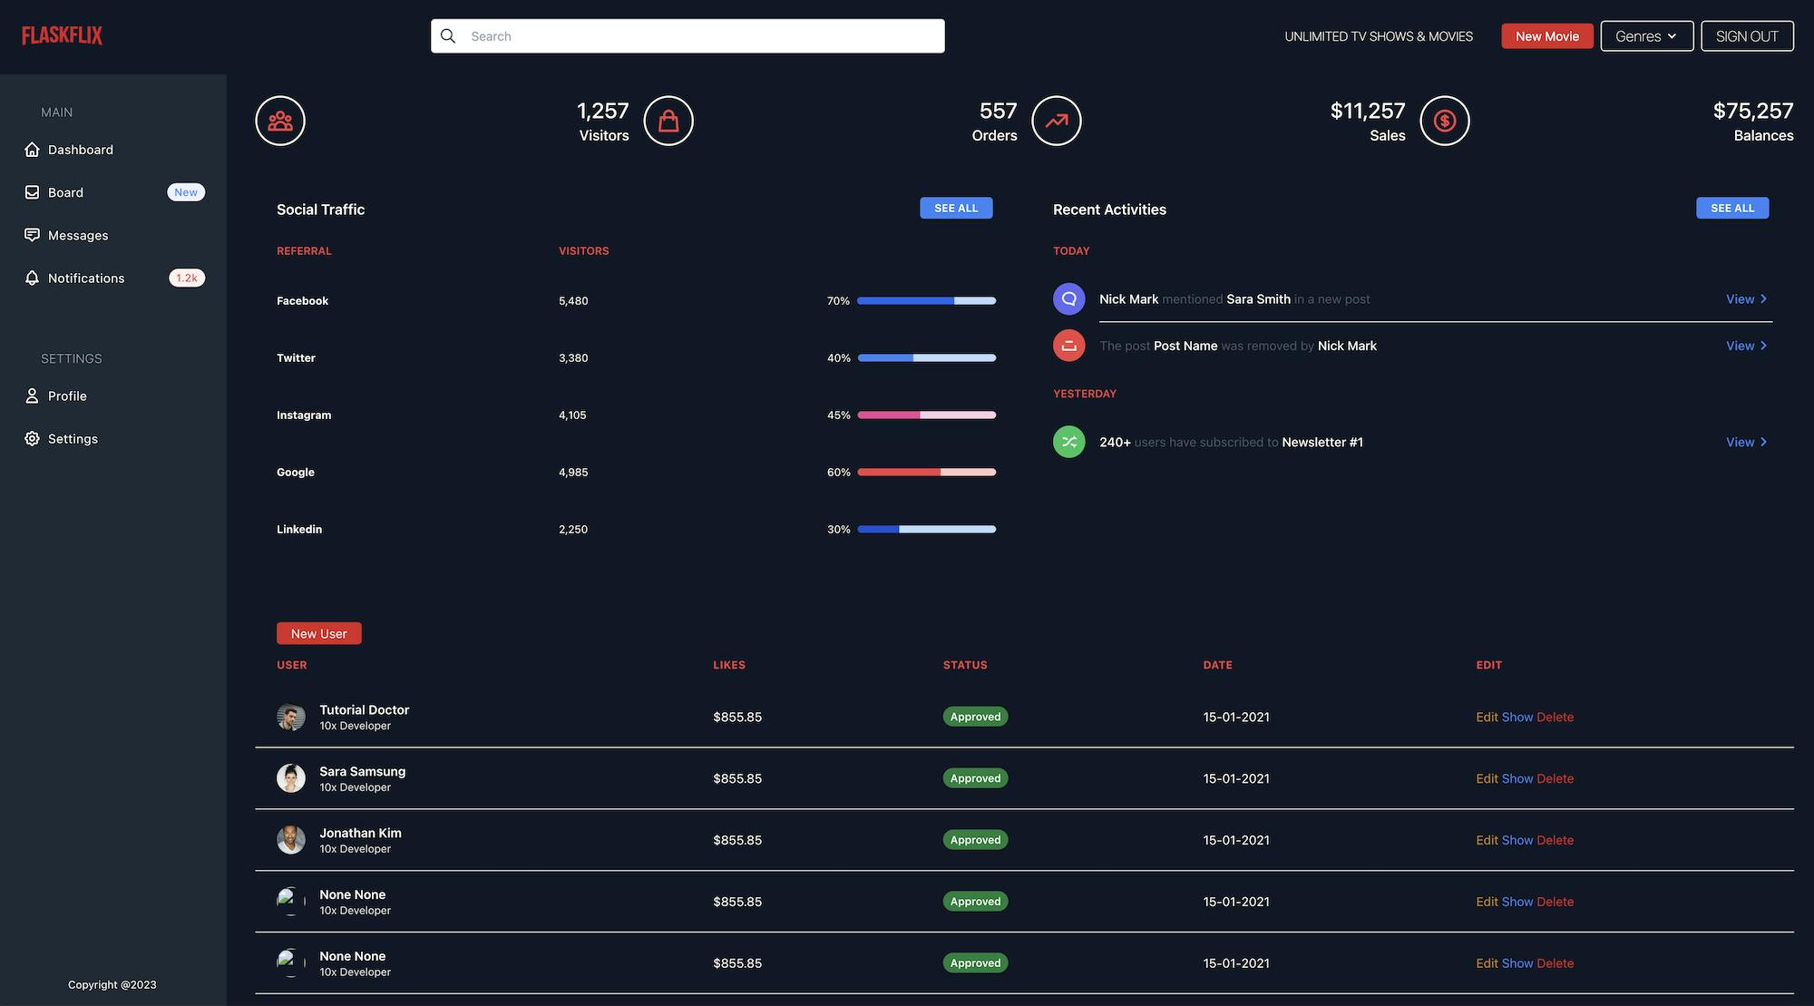Open Settings in the sidebar
Image resolution: width=1814 pixels, height=1006 pixels.
(x=113, y=438)
